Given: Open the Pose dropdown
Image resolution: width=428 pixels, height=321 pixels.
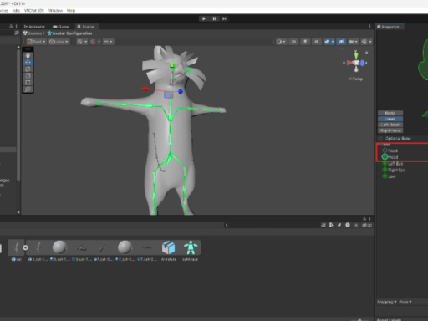Looking at the screenshot, I should coord(405,302).
